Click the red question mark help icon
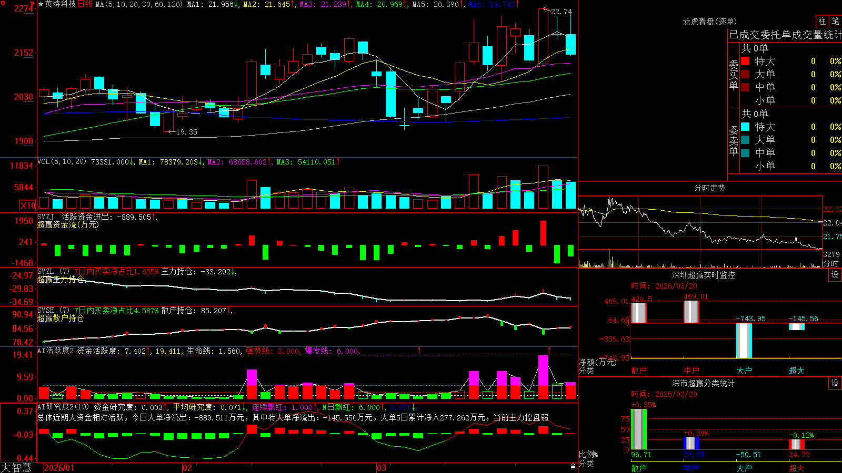The height and width of the screenshot is (473, 842). coord(33,4)
